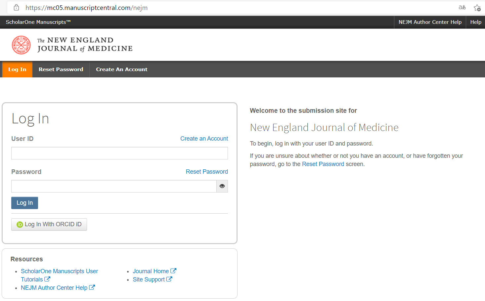Click the NEJM seal logo
The height and width of the screenshot is (301, 485).
(x=21, y=45)
